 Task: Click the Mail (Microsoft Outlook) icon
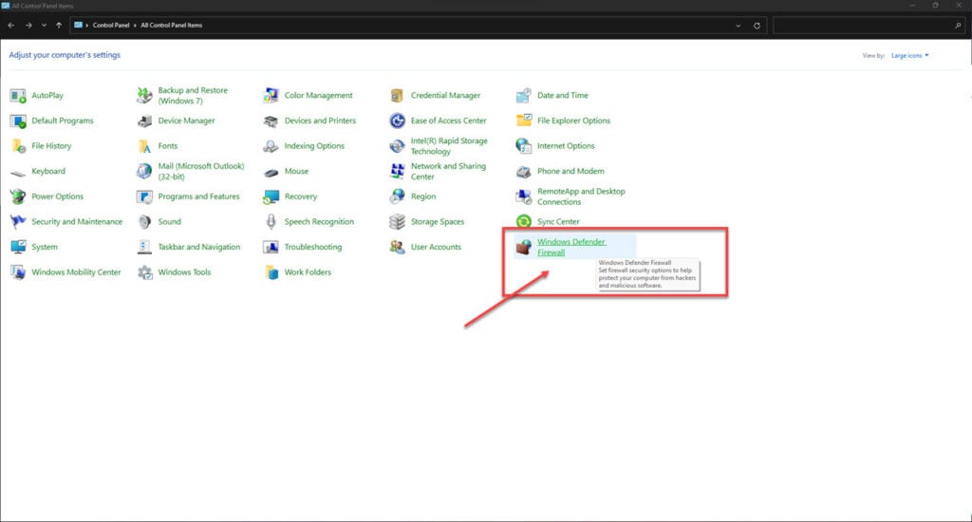144,171
